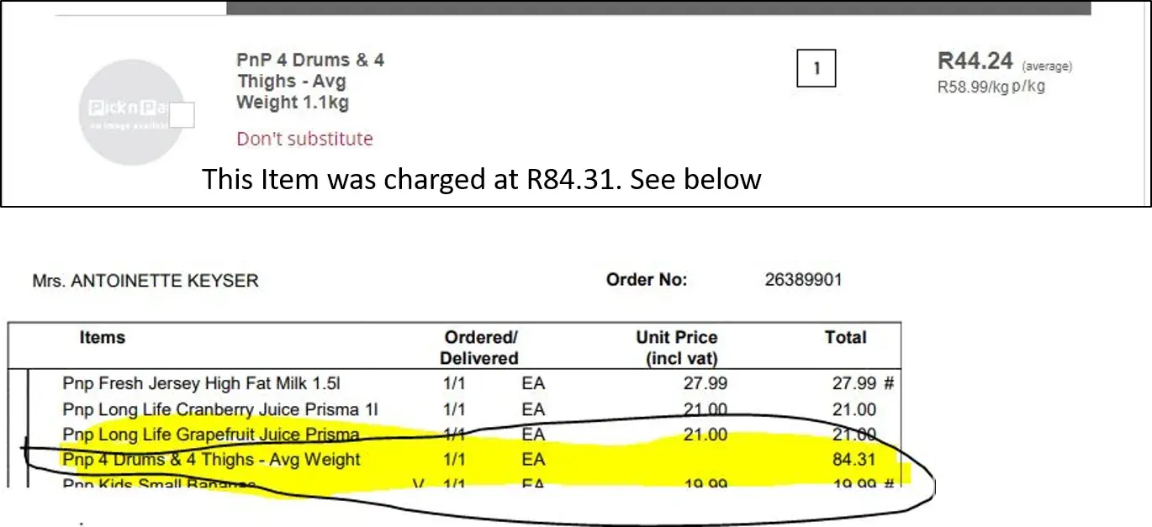Open the PnP 4 Drums & 4 Thighs product title

pyautogui.click(x=310, y=82)
